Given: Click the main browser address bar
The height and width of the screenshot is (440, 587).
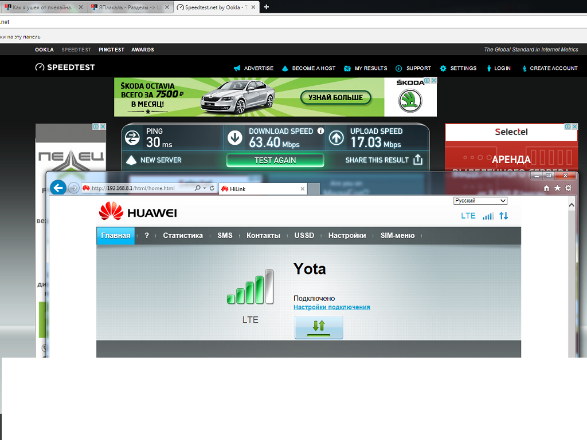Looking at the screenshot, I should pos(293,22).
